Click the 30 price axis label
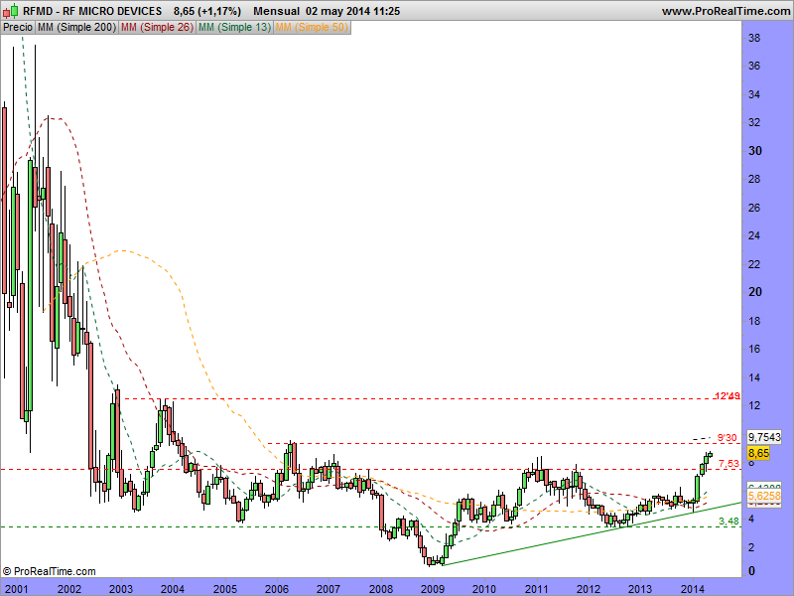Image resolution: width=794 pixels, height=596 pixels. point(755,151)
